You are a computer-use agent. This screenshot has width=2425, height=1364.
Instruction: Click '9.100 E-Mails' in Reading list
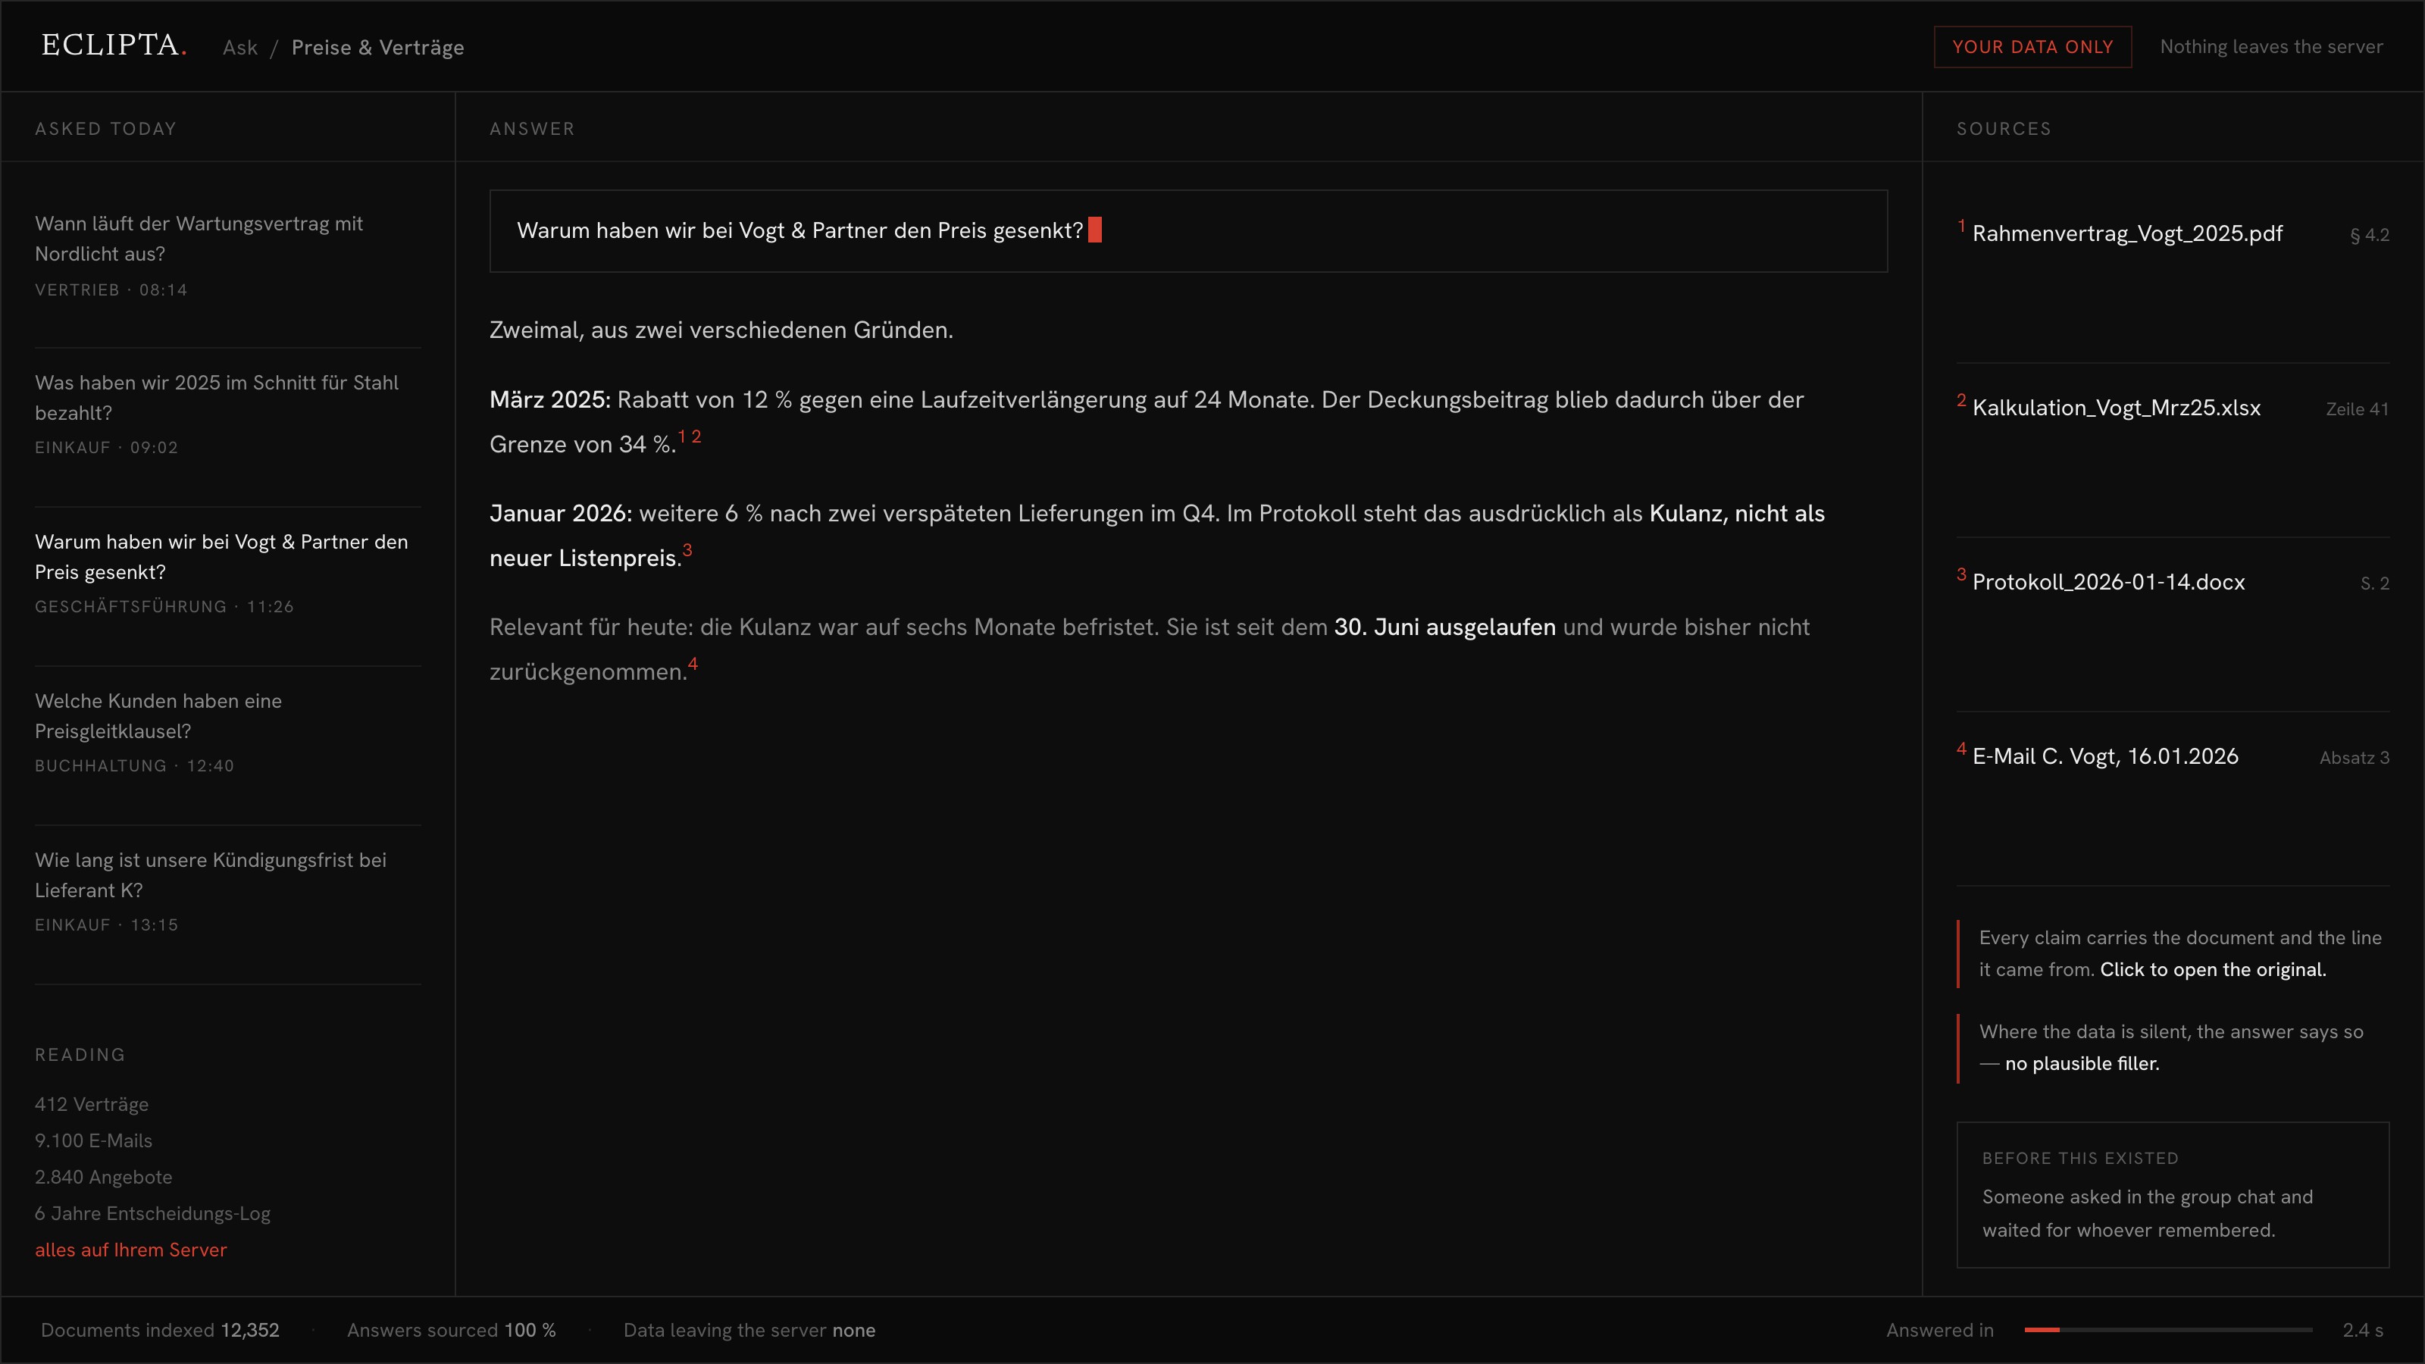pos(93,1141)
